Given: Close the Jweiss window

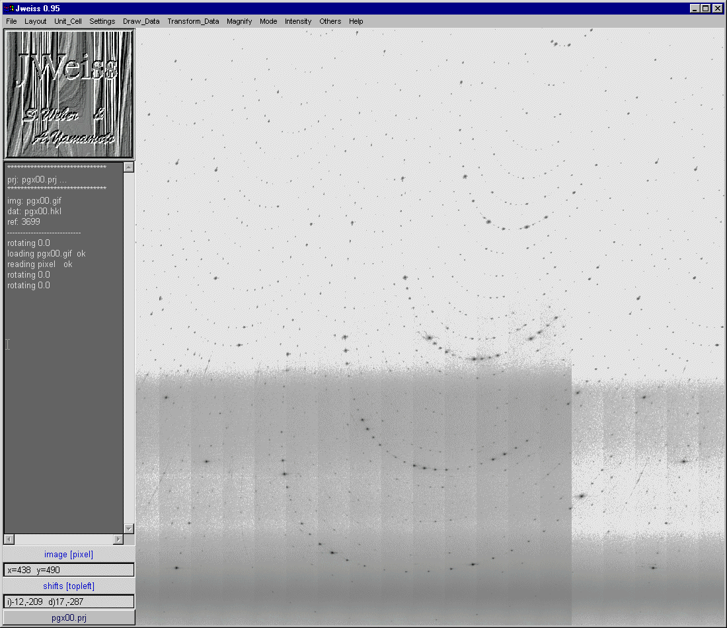Looking at the screenshot, I should click(x=717, y=9).
